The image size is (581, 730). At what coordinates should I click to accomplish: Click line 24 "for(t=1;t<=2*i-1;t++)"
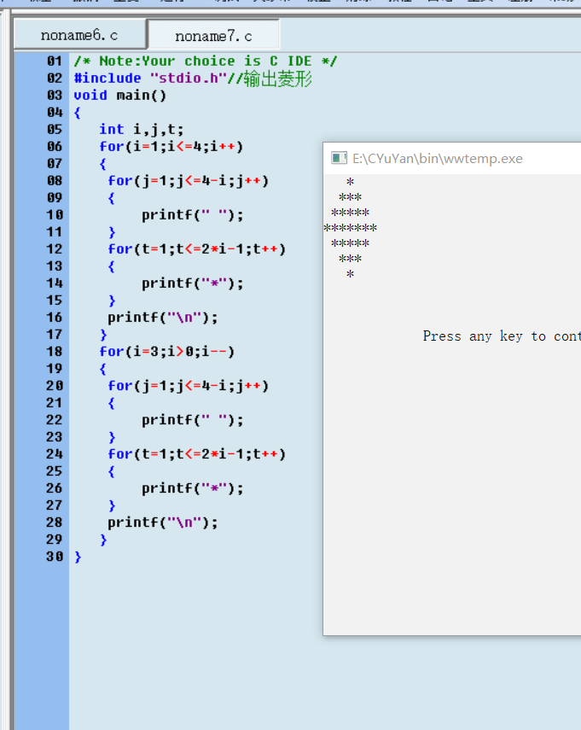point(197,454)
